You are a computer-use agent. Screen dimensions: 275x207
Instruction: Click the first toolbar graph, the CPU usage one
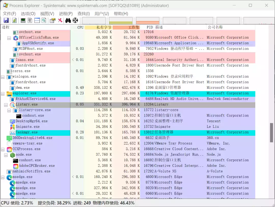pyautogui.click(x=94, y=21)
